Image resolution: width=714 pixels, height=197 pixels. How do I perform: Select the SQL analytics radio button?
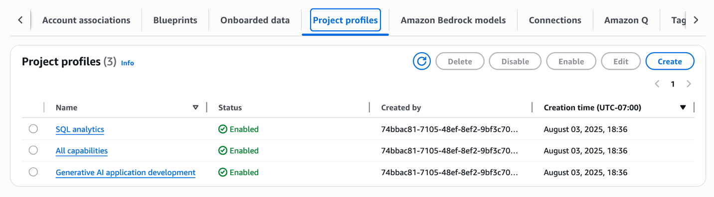[x=33, y=129]
